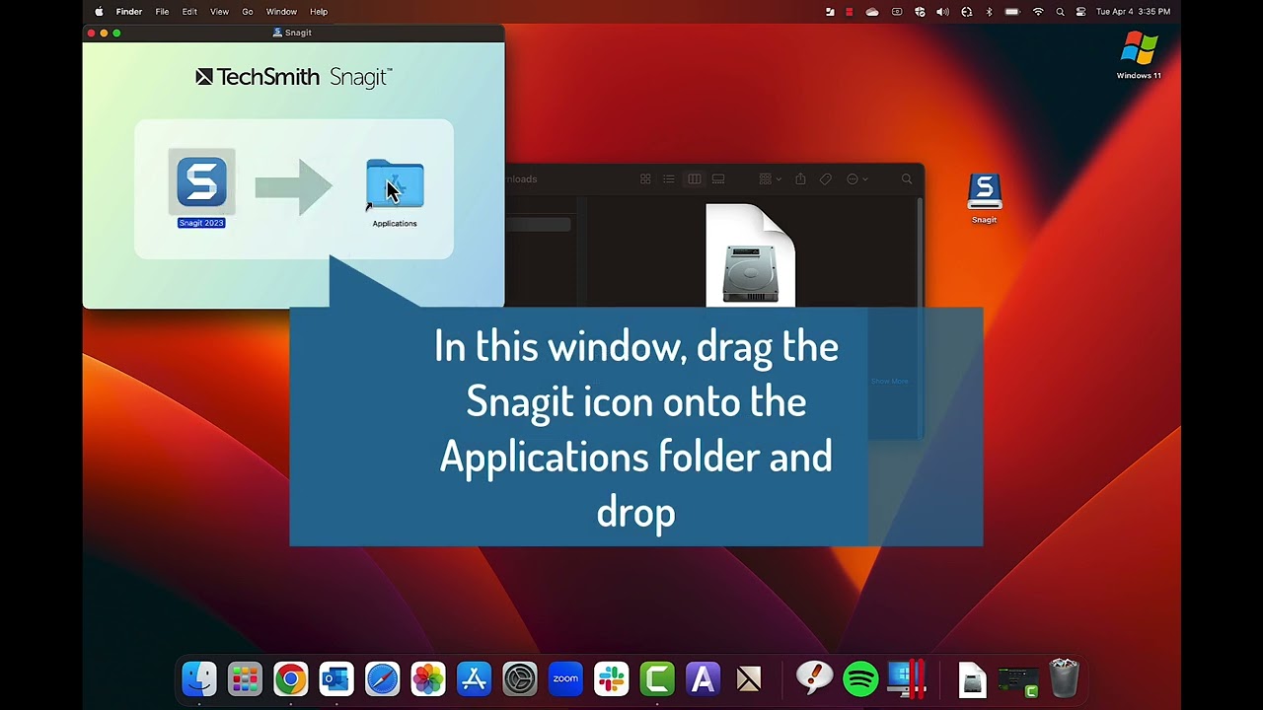Launch Spotify from the Dock
The image size is (1263, 710).
(x=860, y=678)
